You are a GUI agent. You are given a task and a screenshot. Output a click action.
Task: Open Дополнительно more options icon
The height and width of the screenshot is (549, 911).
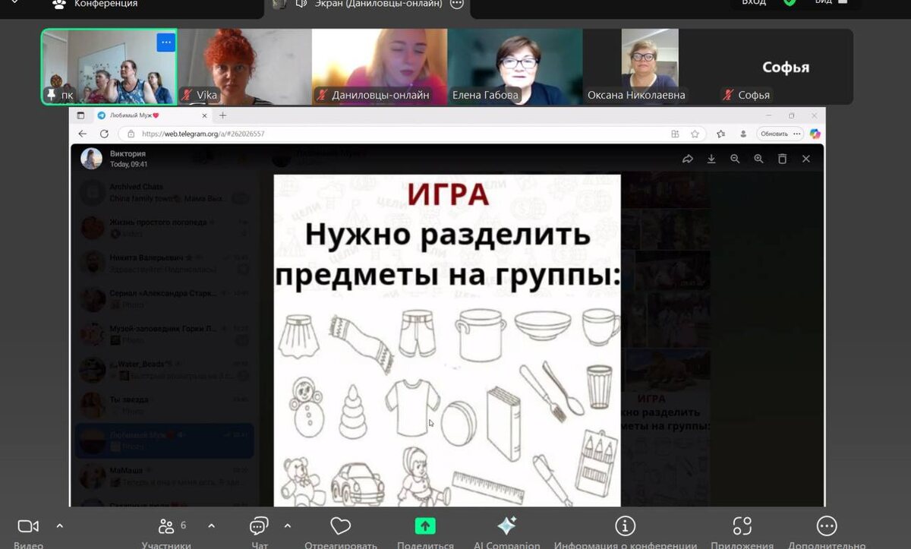[827, 526]
